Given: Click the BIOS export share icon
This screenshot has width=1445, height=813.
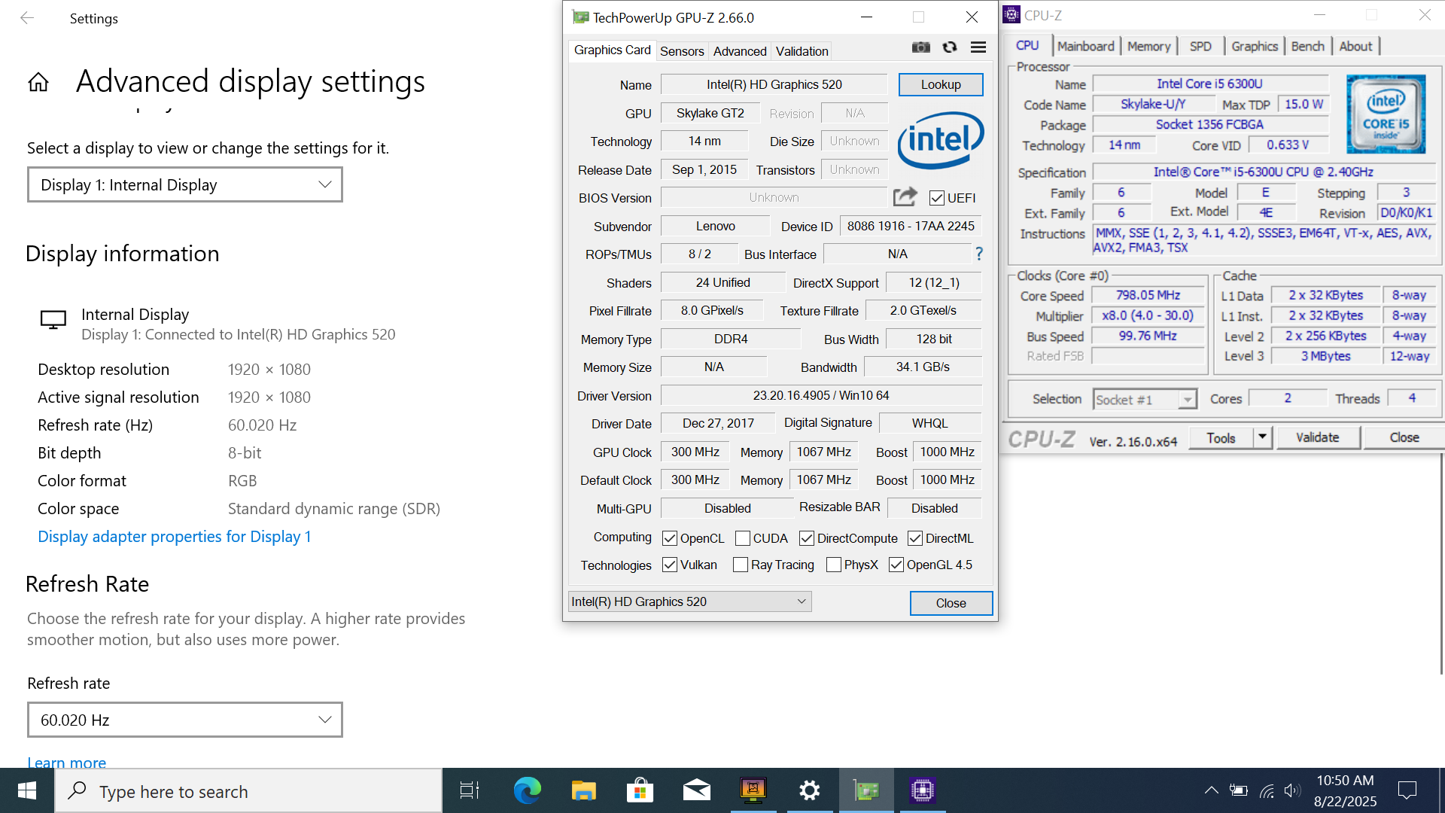Looking at the screenshot, I should [905, 197].
